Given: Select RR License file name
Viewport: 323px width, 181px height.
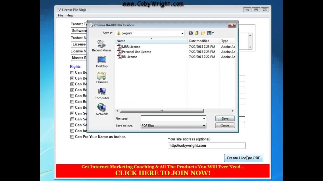Looking at the screenshot, I should point(129,57).
